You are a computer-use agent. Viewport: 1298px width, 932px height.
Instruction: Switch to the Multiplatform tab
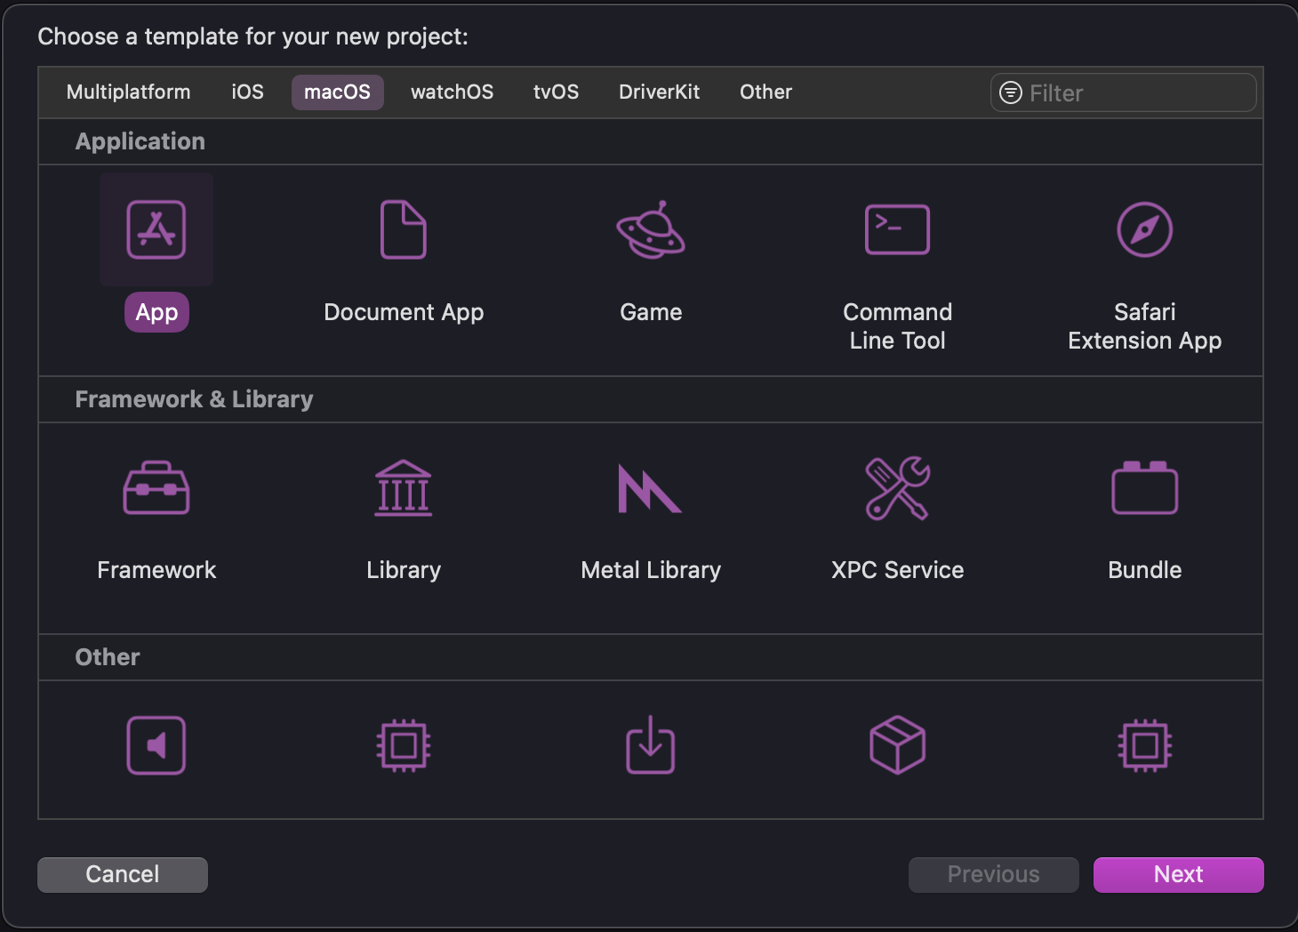[x=129, y=92]
